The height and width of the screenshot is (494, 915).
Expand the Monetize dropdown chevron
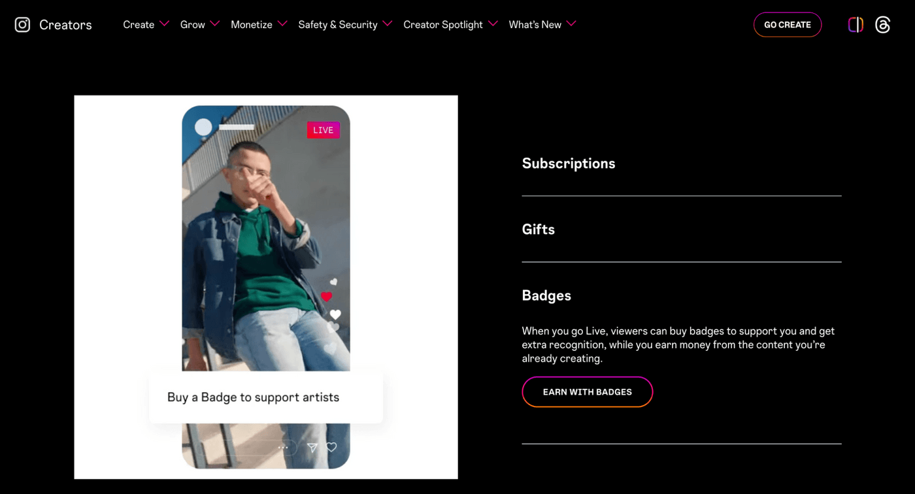[x=282, y=24]
